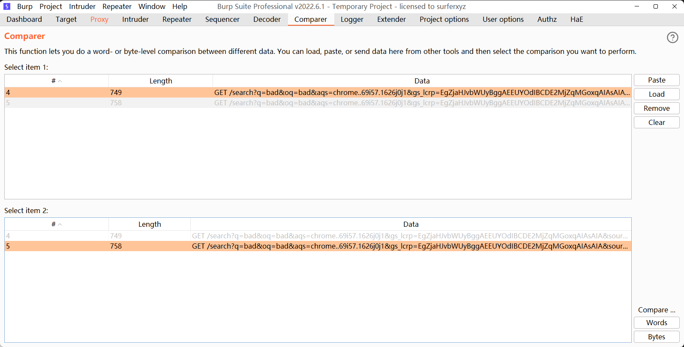
Task: Open the User options tab
Action: coord(503,19)
